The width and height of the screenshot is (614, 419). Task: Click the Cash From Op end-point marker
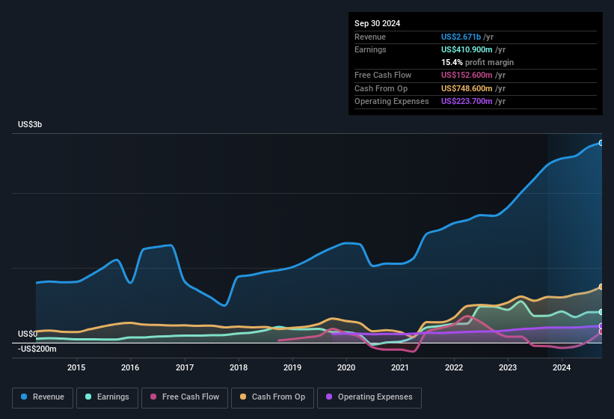pyautogui.click(x=601, y=287)
